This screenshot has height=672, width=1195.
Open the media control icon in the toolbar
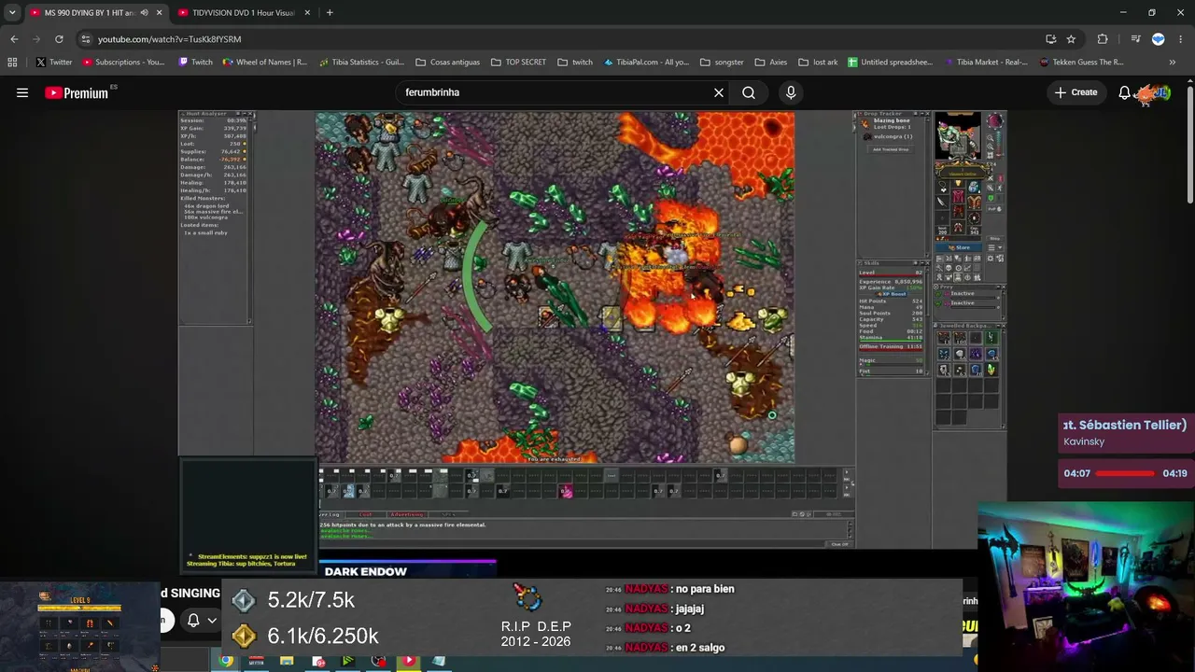[1135, 39]
